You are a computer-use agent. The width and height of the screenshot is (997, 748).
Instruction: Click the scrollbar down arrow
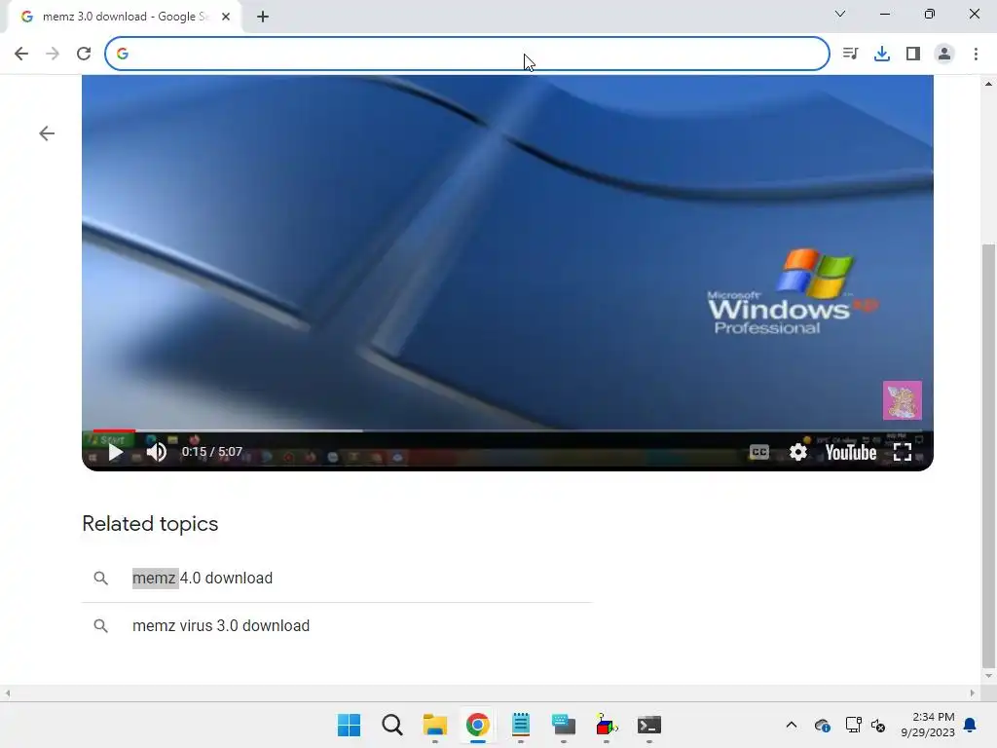point(988,676)
